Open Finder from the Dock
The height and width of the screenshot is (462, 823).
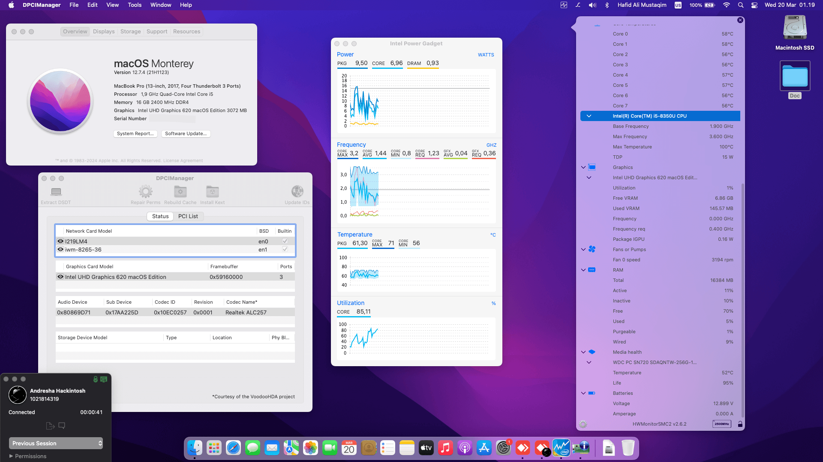195,448
